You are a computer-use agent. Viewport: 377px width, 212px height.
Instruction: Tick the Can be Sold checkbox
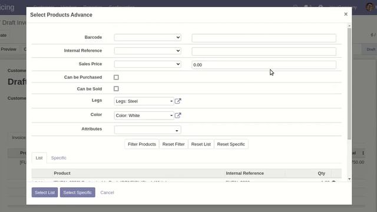116,89
